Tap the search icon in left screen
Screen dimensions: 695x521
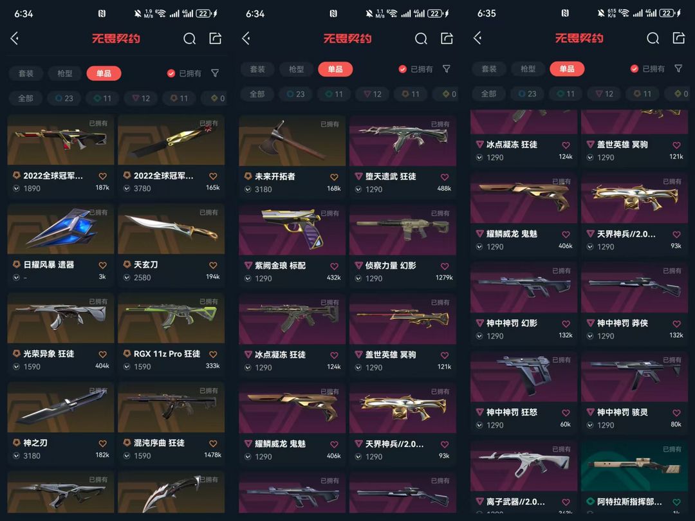[189, 39]
